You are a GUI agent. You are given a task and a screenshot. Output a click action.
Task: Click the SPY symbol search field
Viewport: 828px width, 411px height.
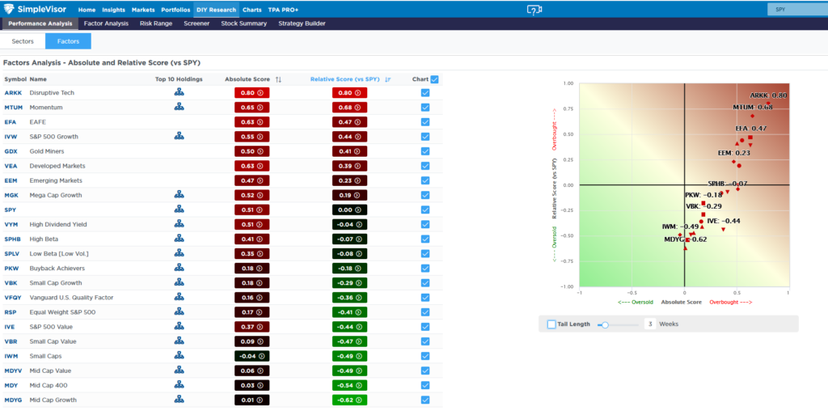pos(795,10)
